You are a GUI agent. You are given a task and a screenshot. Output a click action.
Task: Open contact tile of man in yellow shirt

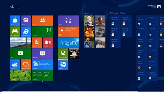(89, 32)
